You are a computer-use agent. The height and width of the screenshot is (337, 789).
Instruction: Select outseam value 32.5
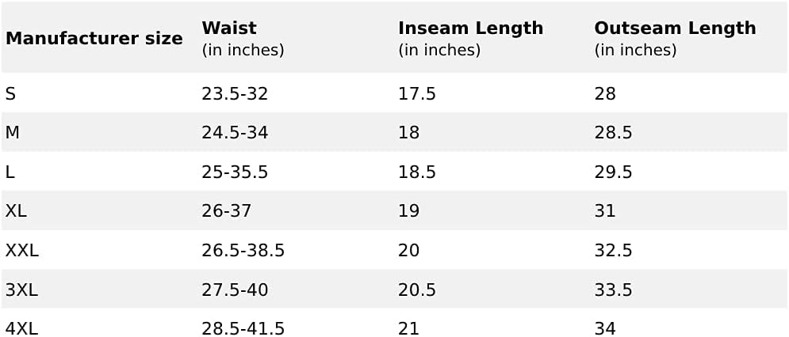coord(614,250)
